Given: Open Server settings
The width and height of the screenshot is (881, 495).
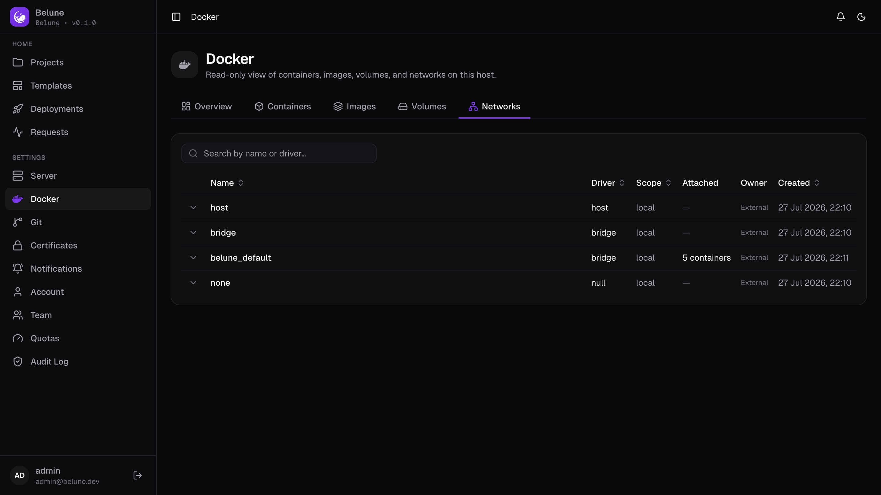Looking at the screenshot, I should 78,176.
